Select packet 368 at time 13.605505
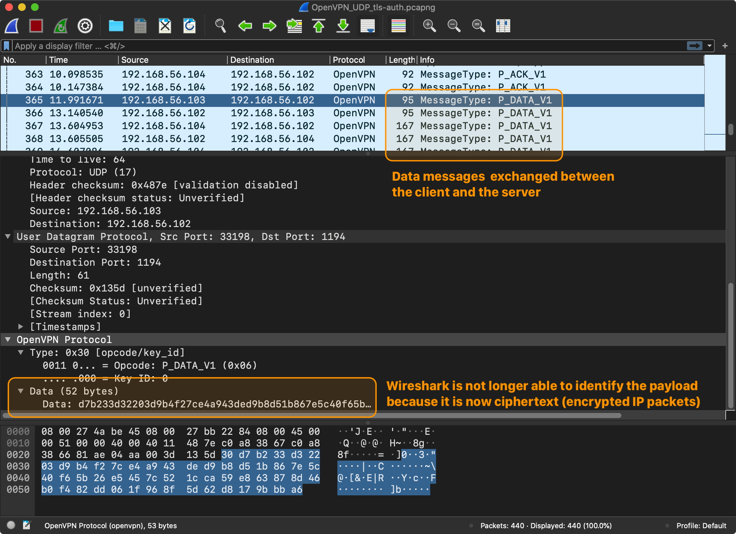 [x=353, y=139]
